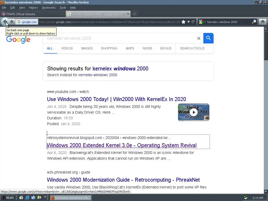Open the search engine selector dropdown
The width and height of the screenshot is (268, 201).
[x=202, y=22]
